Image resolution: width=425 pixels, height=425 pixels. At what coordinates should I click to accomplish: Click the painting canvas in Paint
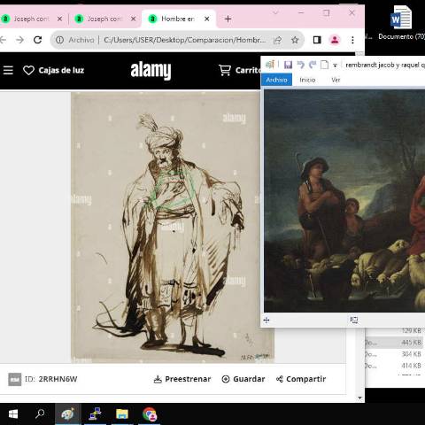point(344,201)
